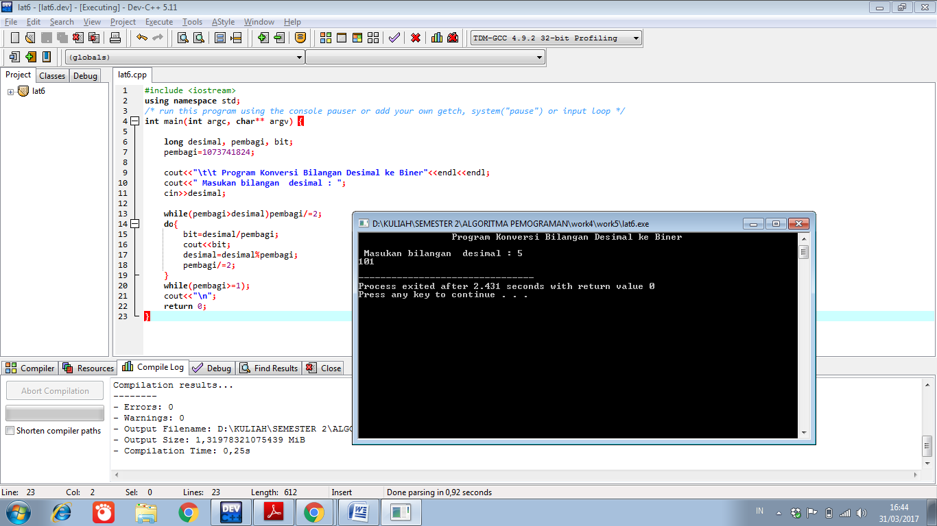Click the compile log horizontal scrollbar right arrow
Viewport: 937px width, 526px height.
point(916,475)
